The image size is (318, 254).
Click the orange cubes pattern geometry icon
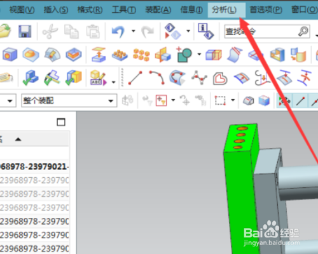point(141,55)
